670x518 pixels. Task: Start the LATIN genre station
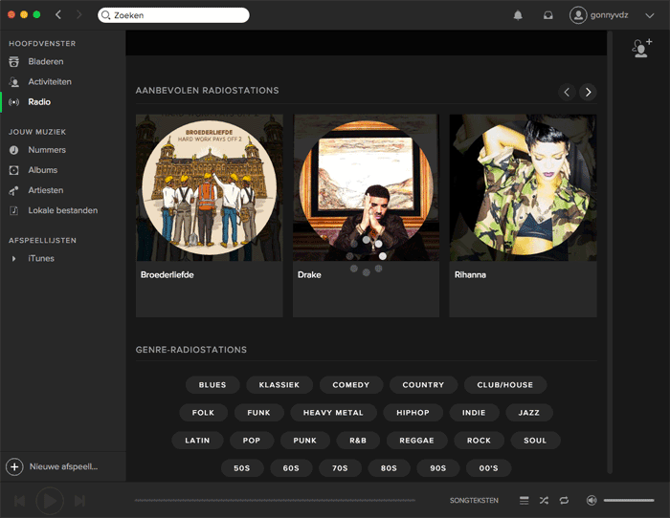click(x=197, y=441)
